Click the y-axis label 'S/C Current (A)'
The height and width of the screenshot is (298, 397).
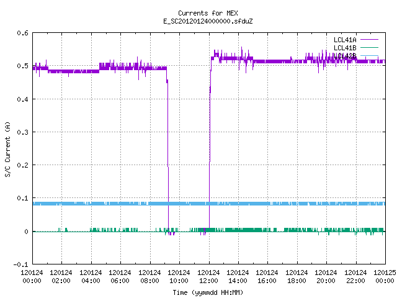click(8, 150)
